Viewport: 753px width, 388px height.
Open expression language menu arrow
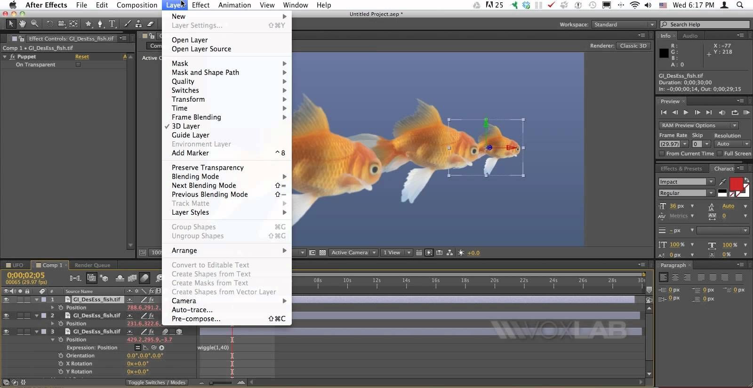161,348
